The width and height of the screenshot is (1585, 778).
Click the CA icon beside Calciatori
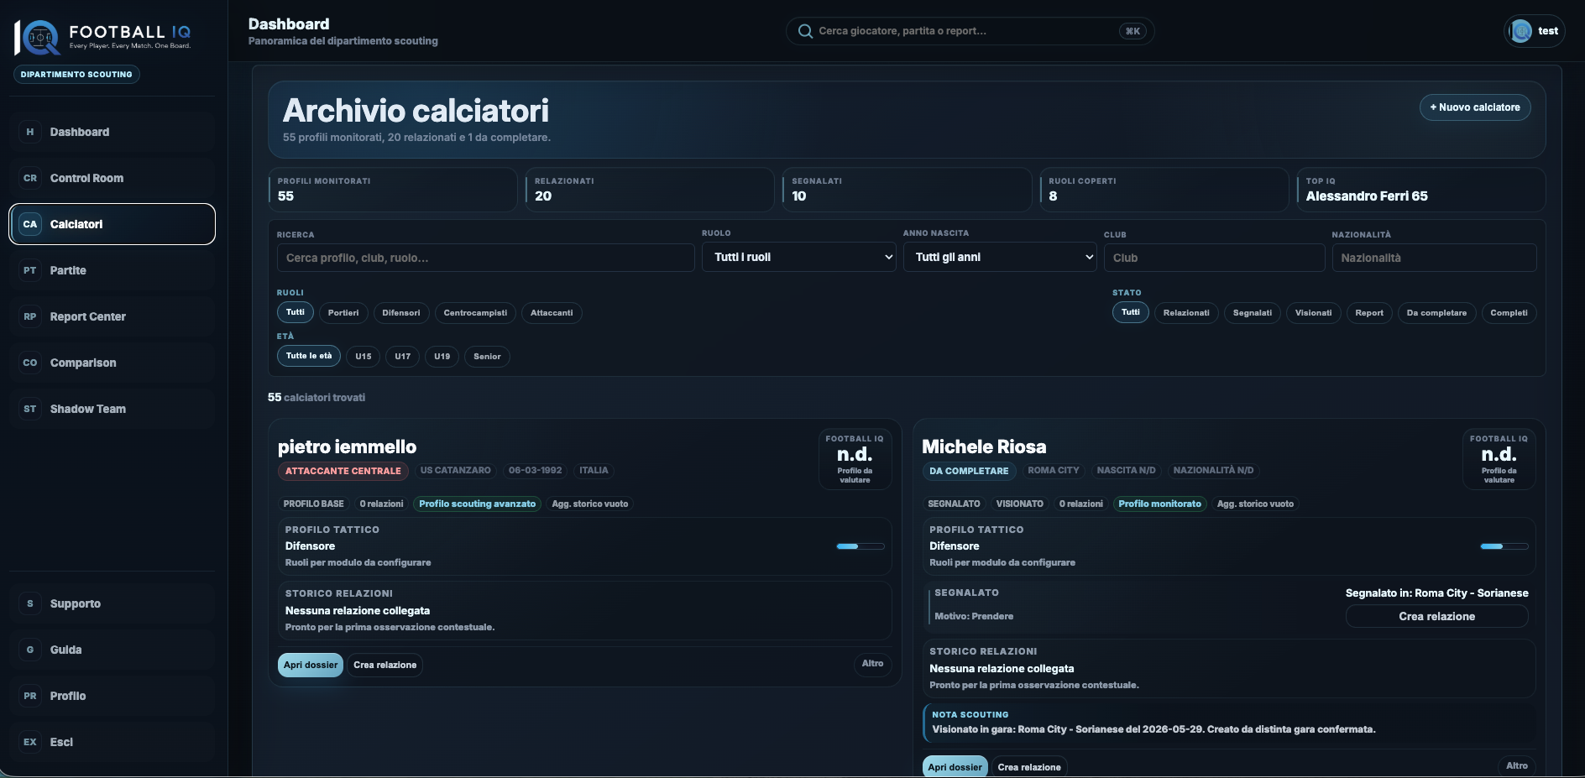point(30,224)
